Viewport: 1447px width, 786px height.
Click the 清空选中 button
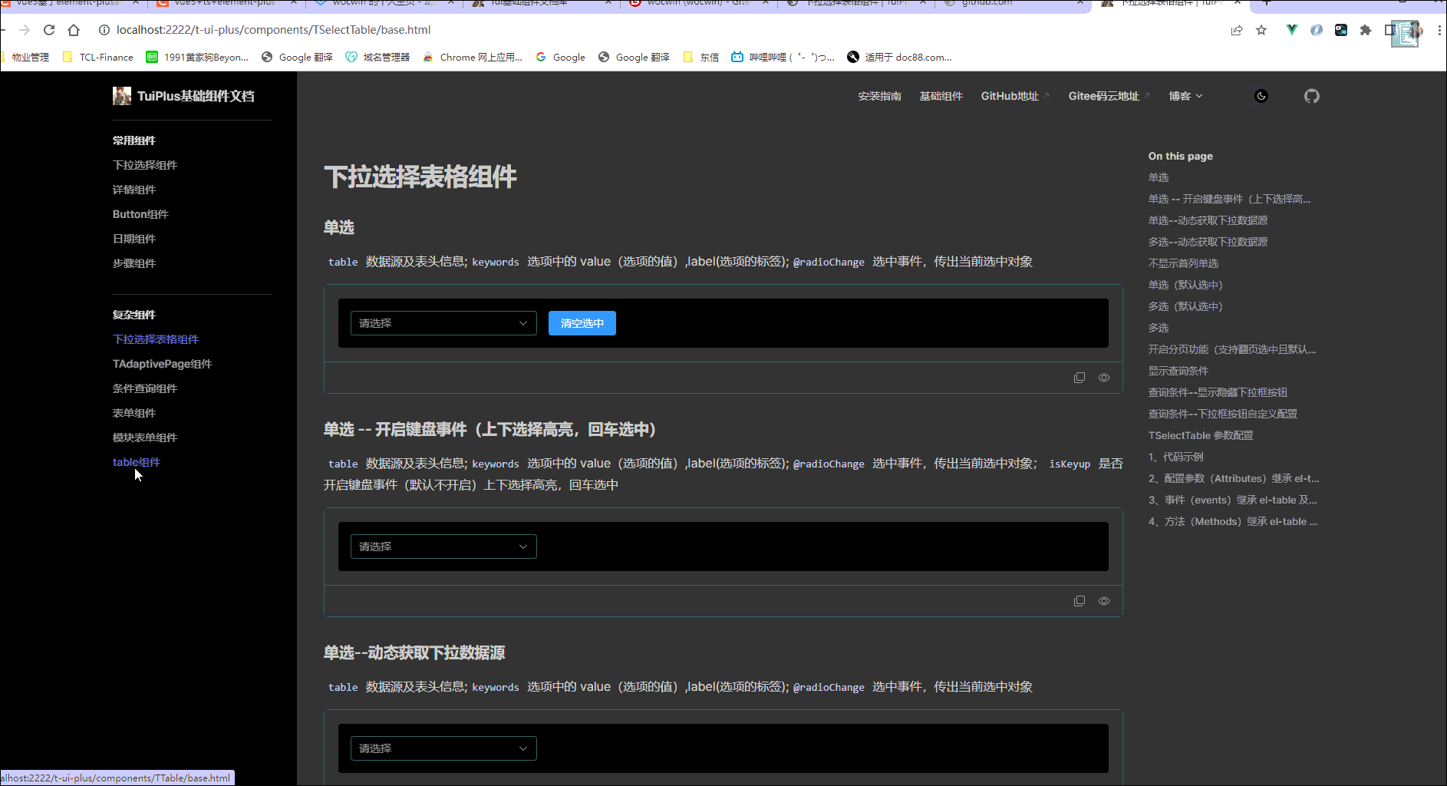[x=582, y=322]
